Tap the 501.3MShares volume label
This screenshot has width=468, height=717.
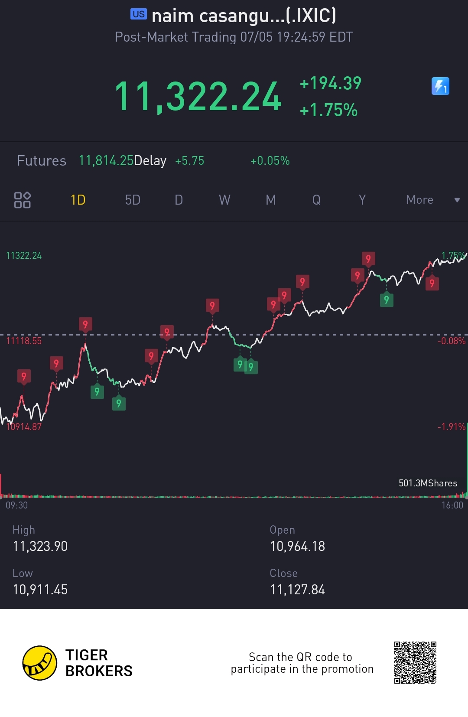(x=428, y=483)
